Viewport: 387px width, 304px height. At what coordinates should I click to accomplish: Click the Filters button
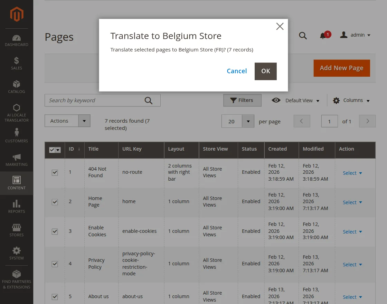tap(242, 100)
